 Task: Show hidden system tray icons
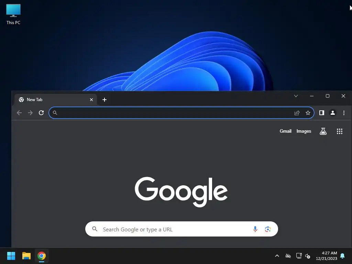[x=277, y=256]
